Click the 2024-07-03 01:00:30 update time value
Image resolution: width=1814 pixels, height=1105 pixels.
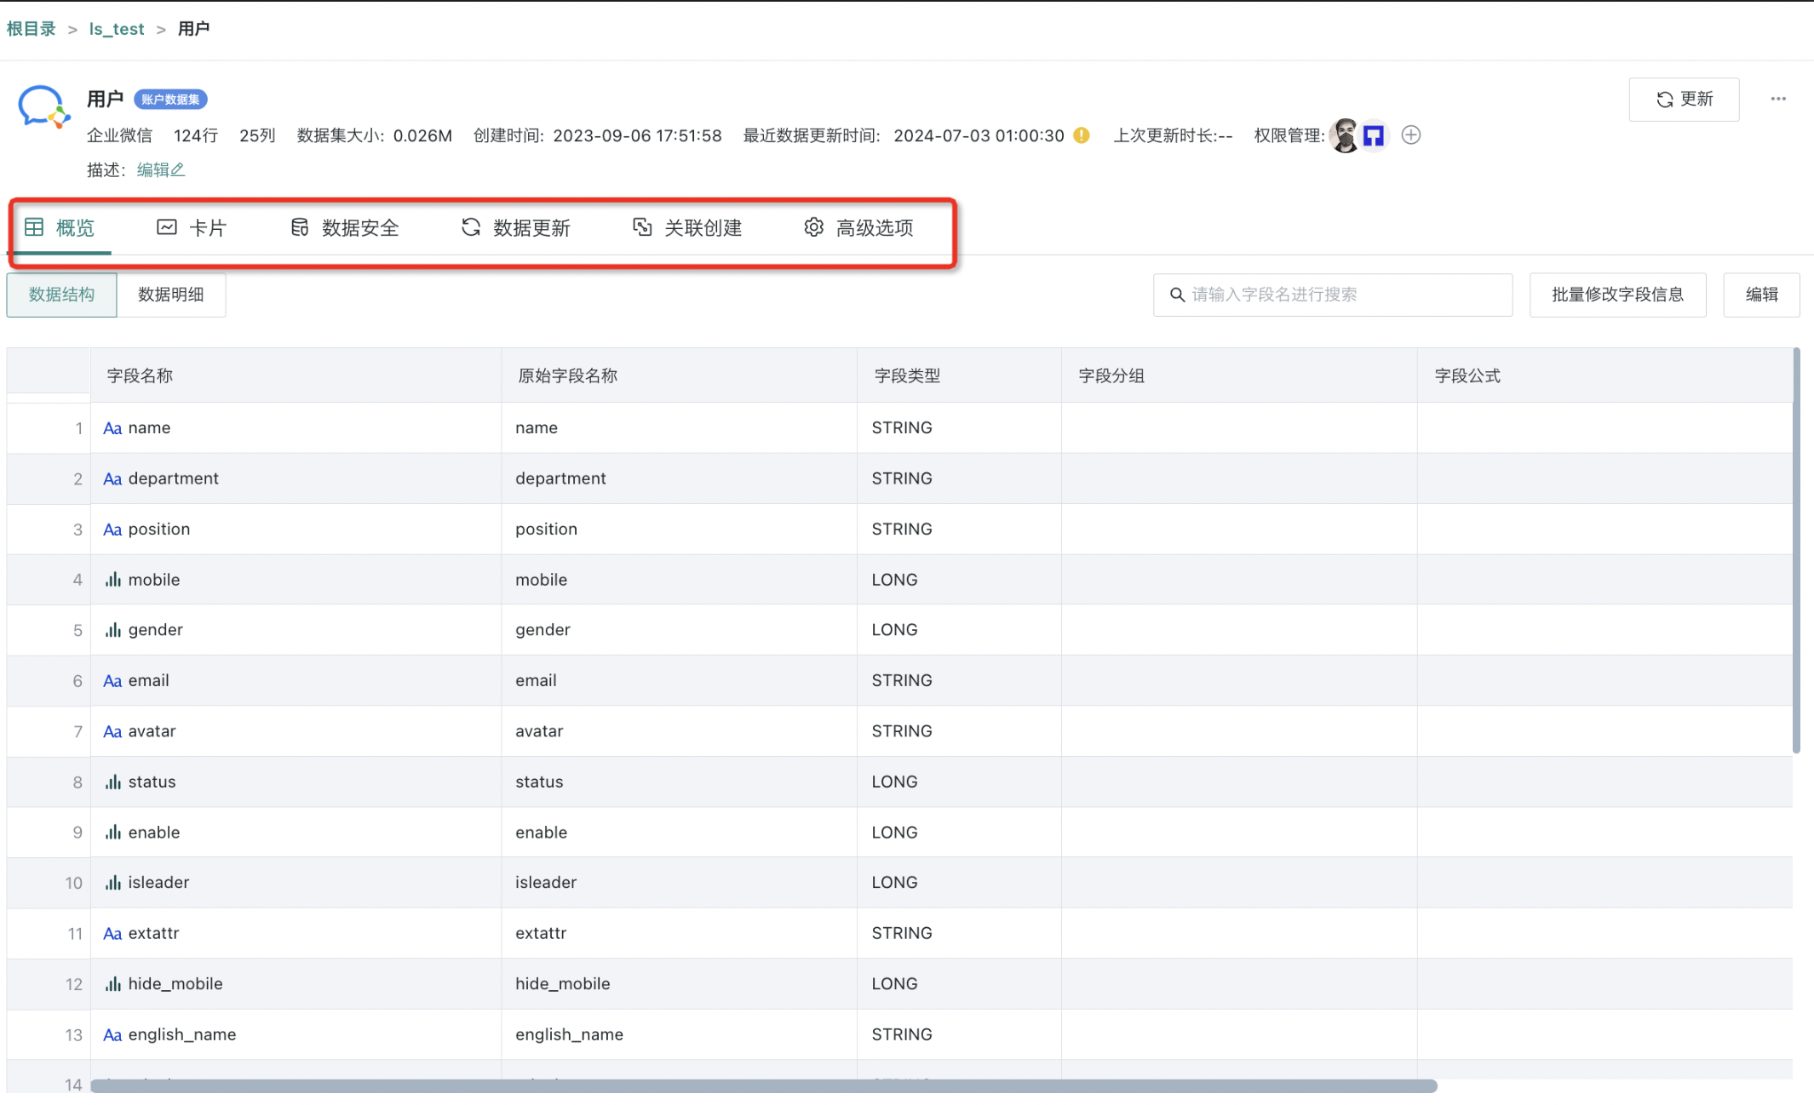pyautogui.click(x=979, y=135)
